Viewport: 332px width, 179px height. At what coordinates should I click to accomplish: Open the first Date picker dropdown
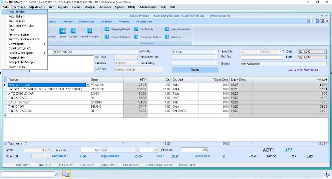pyautogui.click(x=325, y=52)
